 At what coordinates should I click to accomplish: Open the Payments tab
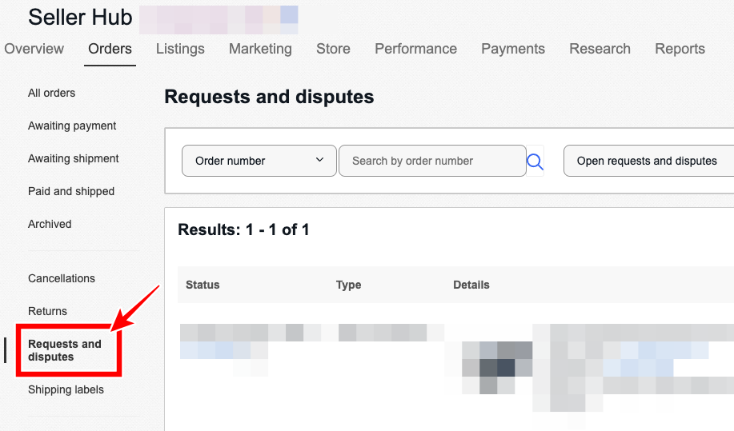coord(513,49)
